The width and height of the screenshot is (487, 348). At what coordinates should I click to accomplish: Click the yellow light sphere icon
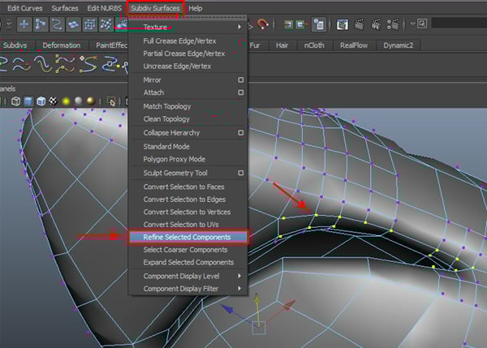click(65, 101)
